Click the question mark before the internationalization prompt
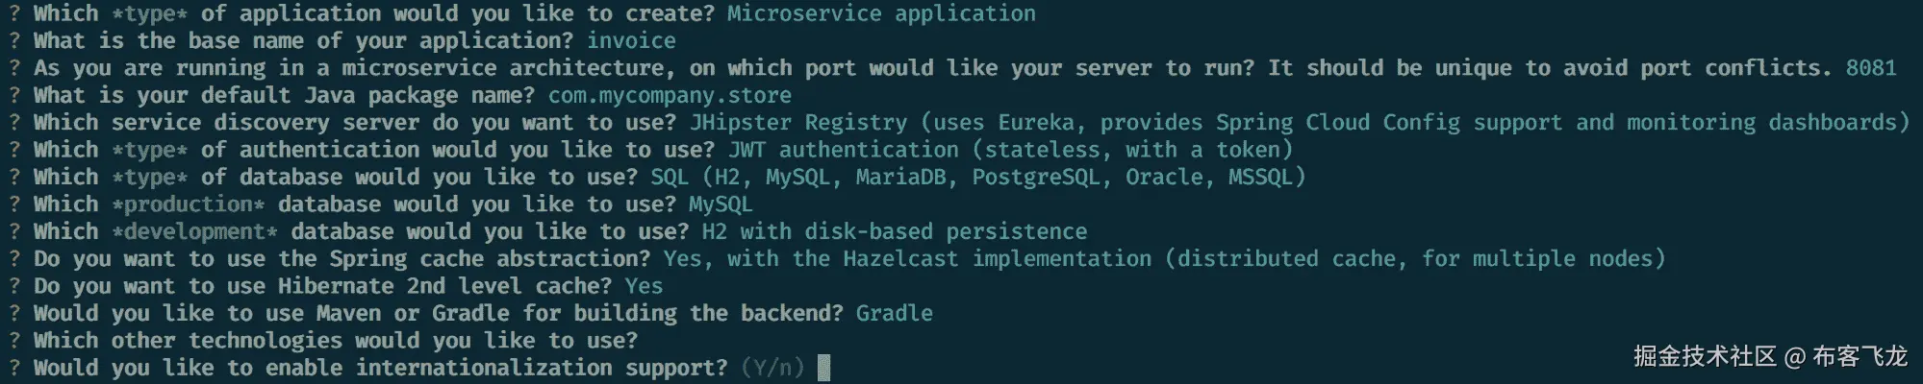This screenshot has height=384, width=1923. pyautogui.click(x=14, y=368)
